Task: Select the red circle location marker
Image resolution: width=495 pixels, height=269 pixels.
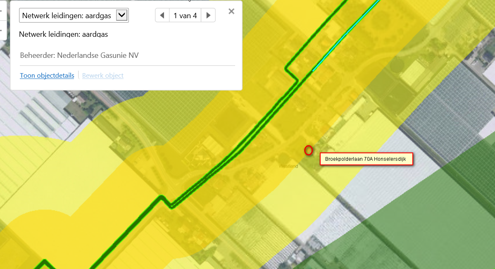Action: pos(308,150)
